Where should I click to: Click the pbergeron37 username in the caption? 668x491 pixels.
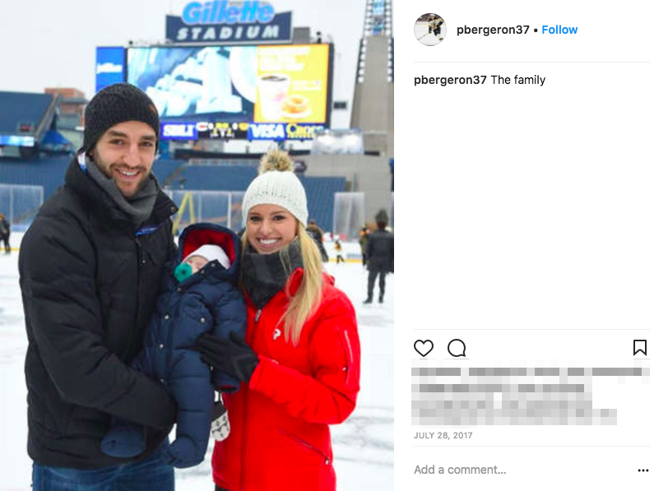click(x=450, y=80)
